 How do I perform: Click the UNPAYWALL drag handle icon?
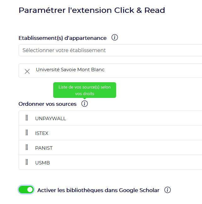click(27, 118)
